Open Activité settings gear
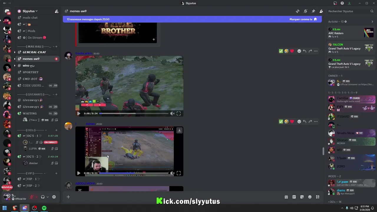 pyautogui.click(x=346, y=22)
